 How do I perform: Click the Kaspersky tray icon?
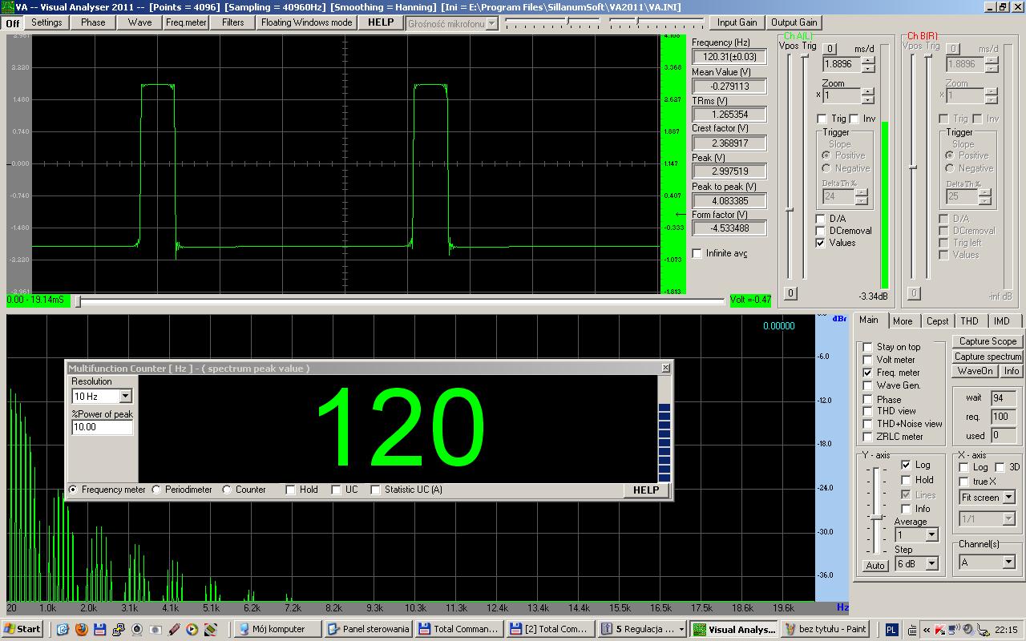point(940,630)
